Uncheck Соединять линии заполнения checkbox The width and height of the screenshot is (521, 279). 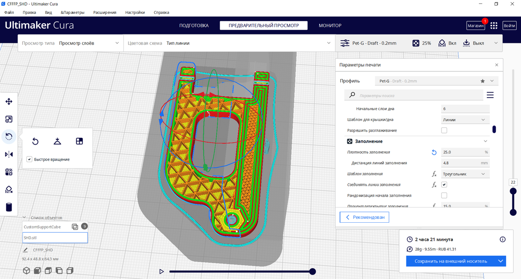click(444, 185)
